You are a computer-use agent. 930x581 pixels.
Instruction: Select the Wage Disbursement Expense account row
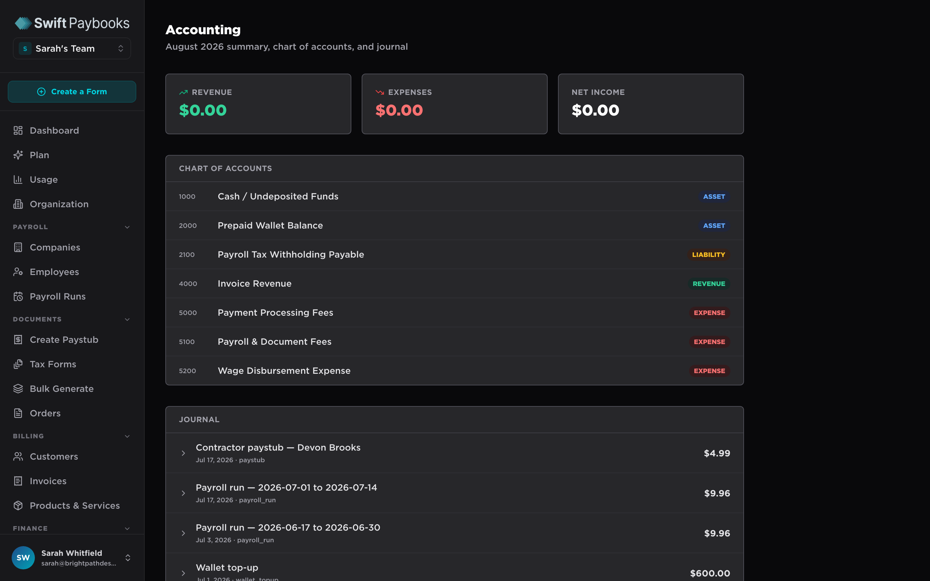point(454,371)
